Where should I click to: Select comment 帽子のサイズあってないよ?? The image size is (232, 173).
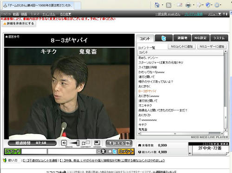(x=155, y=82)
